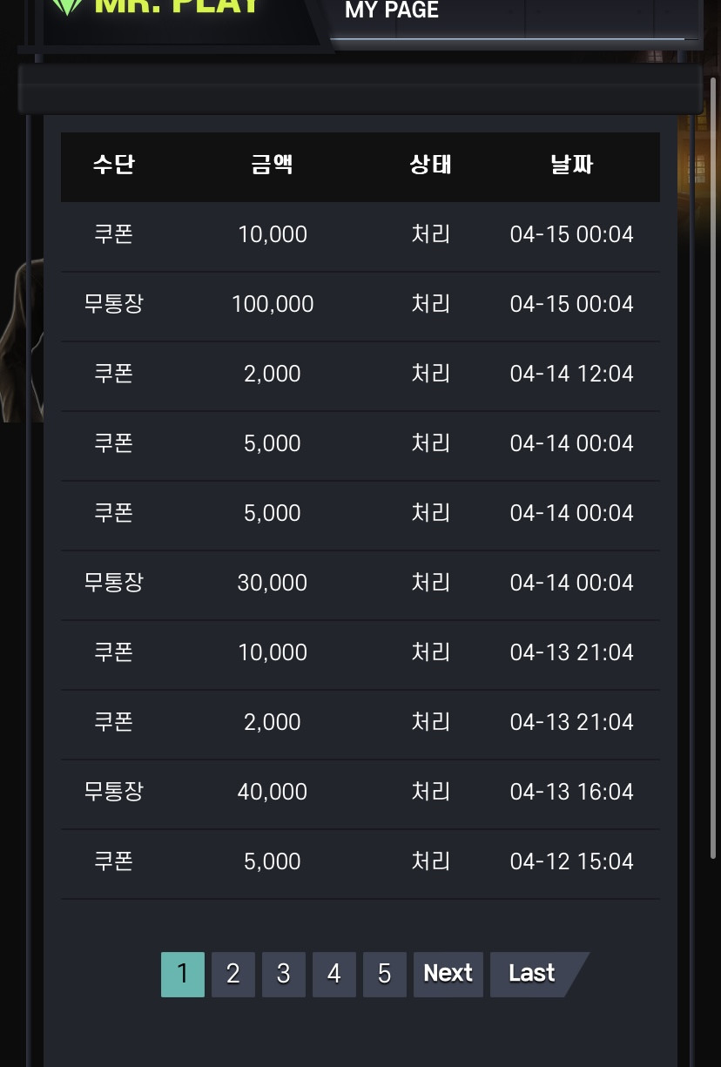The image size is (721, 1067).
Task: Click the 04-14 12:04 coupon row
Action: pos(360,375)
